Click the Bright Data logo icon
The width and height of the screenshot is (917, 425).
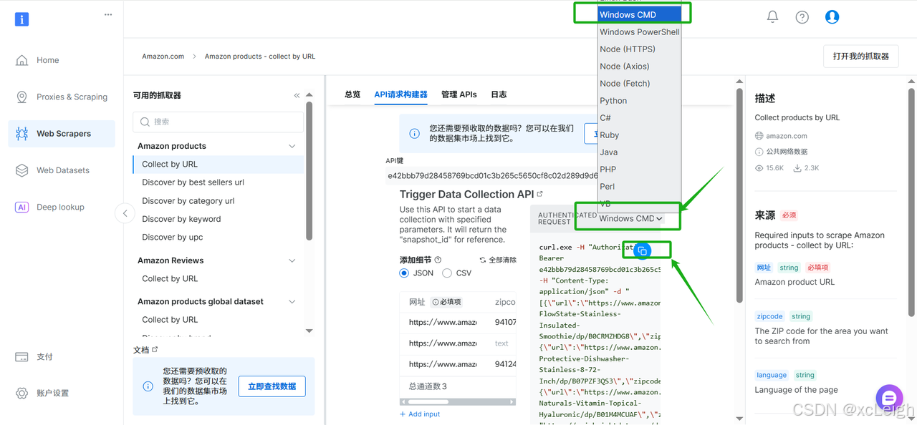[22, 19]
